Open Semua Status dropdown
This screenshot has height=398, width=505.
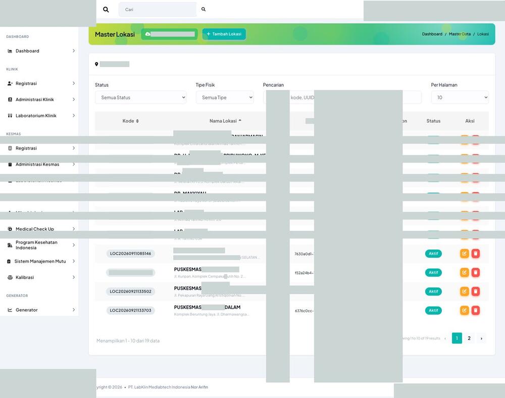tap(141, 97)
